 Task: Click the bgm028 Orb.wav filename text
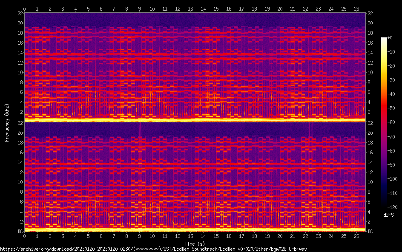(x=289, y=249)
